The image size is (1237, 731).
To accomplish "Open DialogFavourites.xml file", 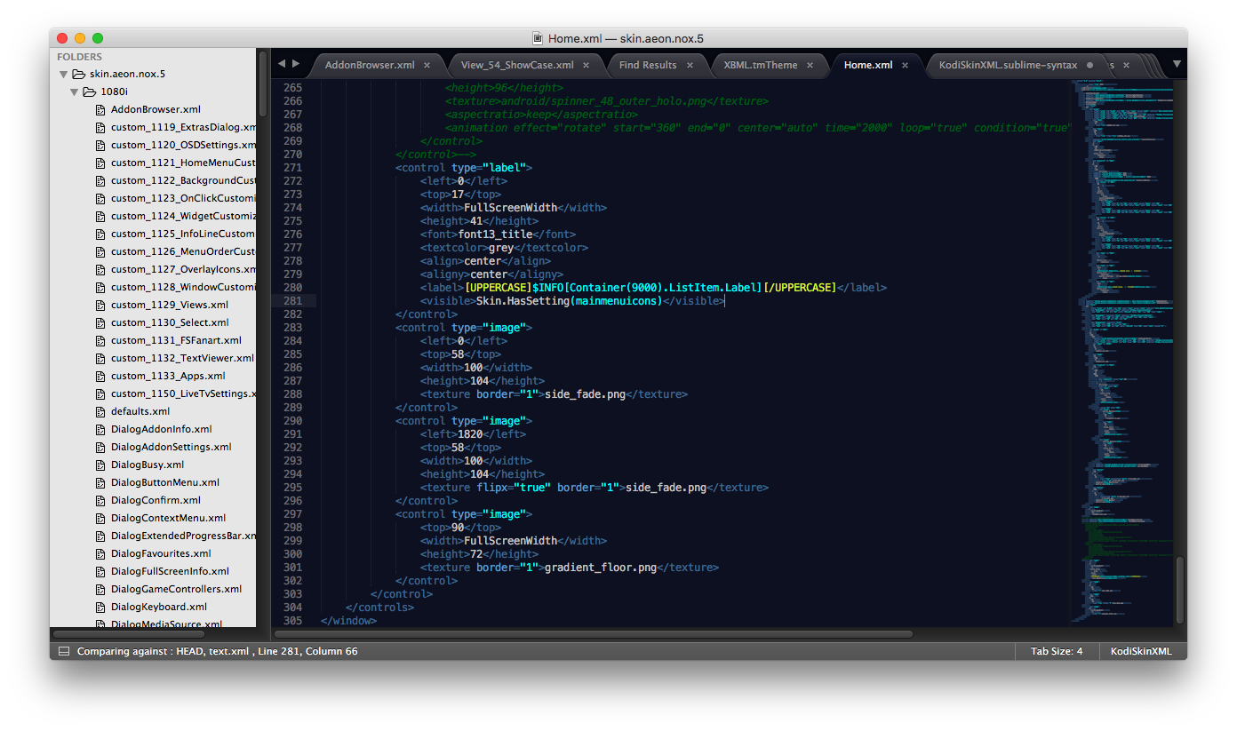I will click(x=161, y=553).
